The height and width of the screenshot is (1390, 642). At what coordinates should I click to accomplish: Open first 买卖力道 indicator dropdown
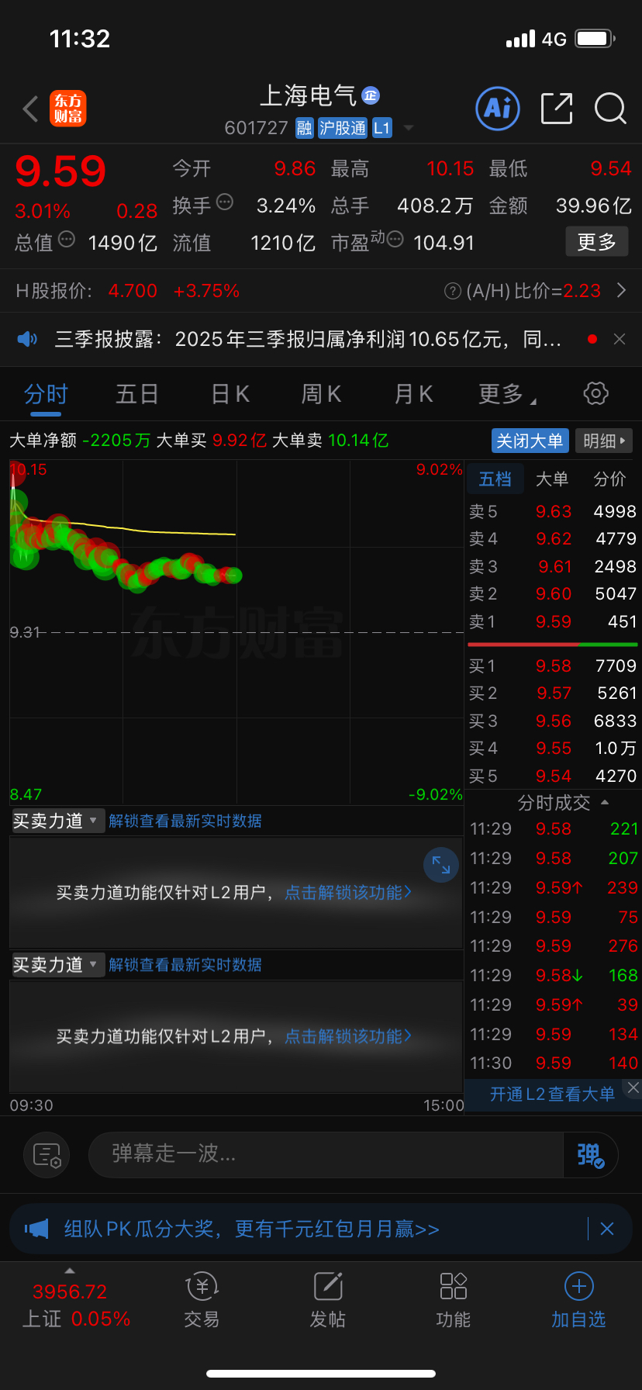coord(57,821)
